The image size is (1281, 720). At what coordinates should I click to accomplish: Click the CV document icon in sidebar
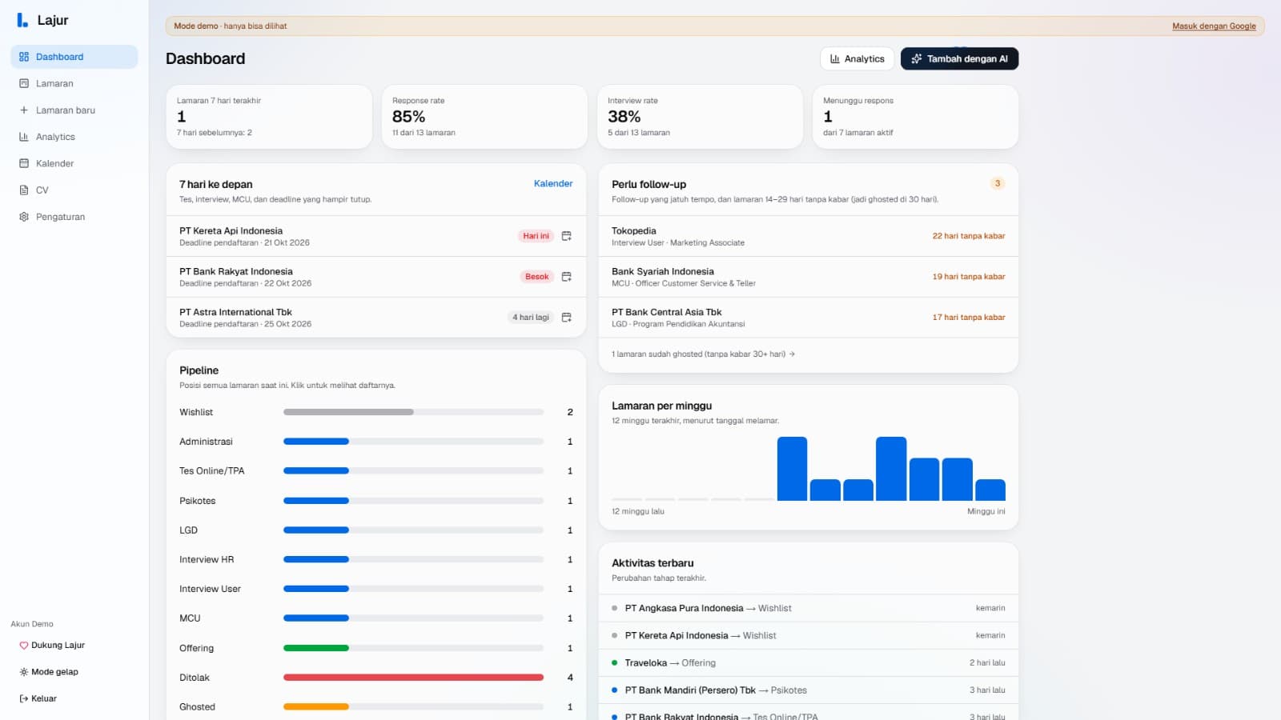[x=24, y=190]
